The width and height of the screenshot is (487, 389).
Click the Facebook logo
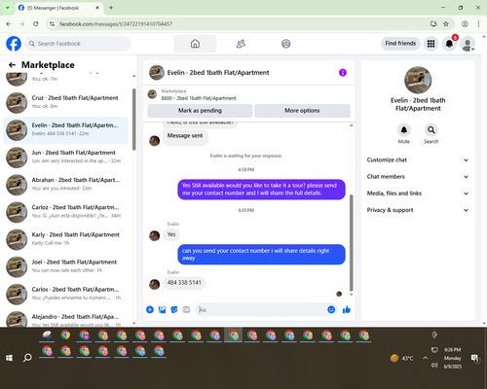14,44
